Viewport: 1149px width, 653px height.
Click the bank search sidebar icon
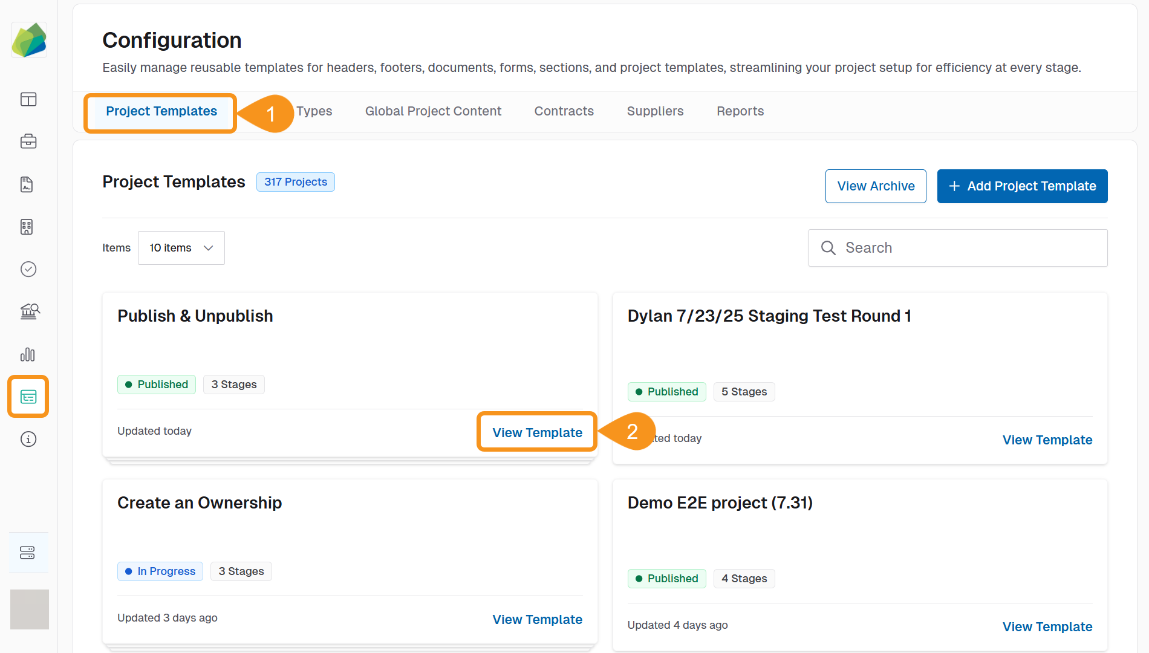click(x=29, y=311)
